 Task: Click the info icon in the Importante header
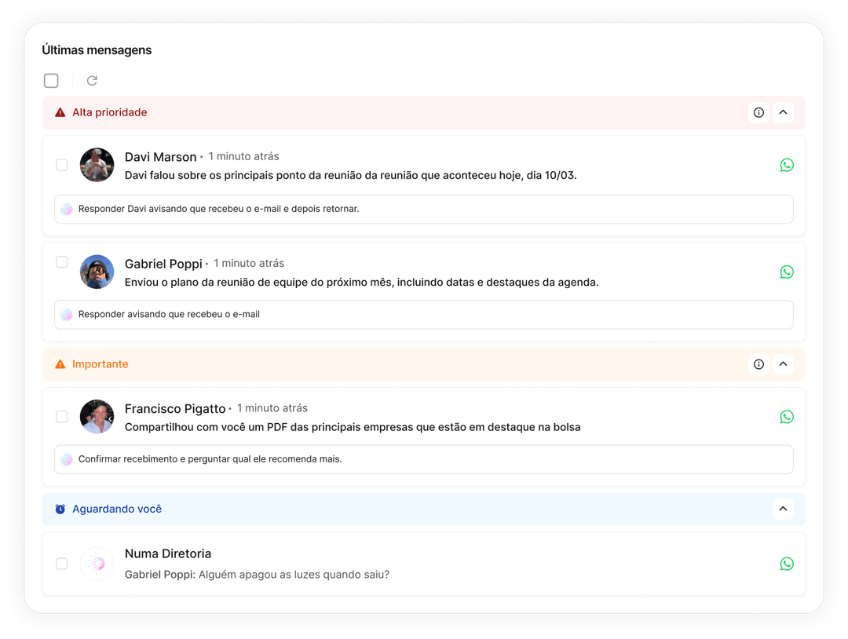click(758, 363)
